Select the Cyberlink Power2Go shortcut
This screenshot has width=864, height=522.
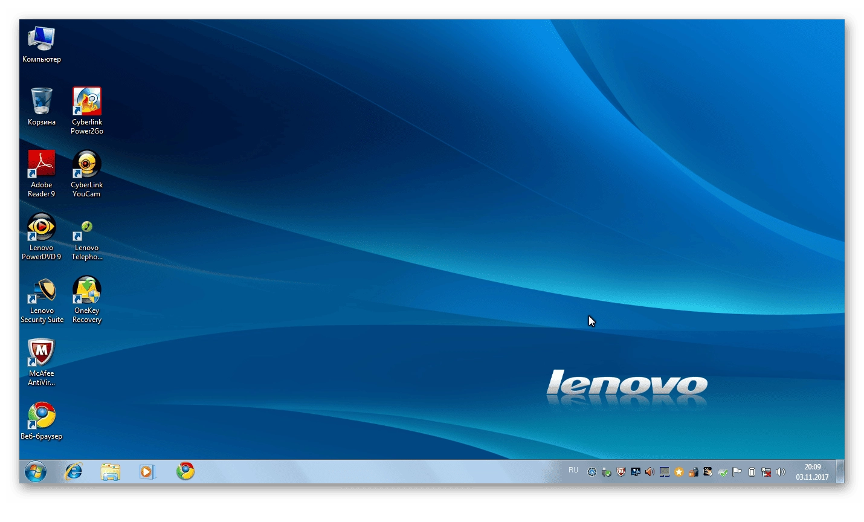(87, 111)
